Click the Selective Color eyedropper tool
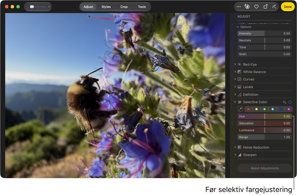This screenshot has width=297, height=195. click(240, 109)
